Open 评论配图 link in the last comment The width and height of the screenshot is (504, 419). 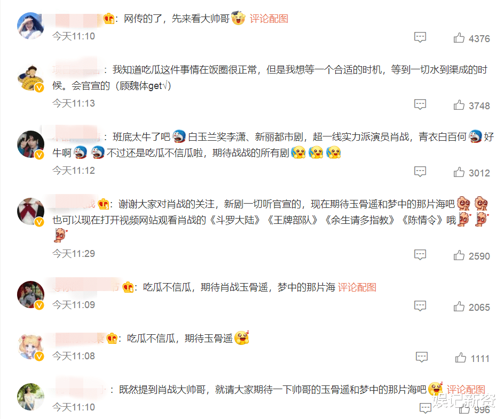pos(466,390)
